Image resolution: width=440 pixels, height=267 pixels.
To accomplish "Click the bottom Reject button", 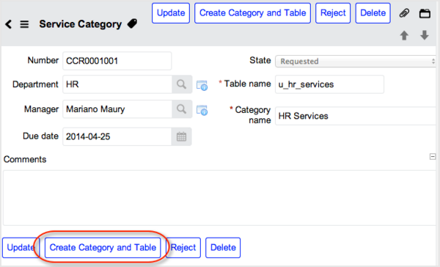I will coord(183,248).
